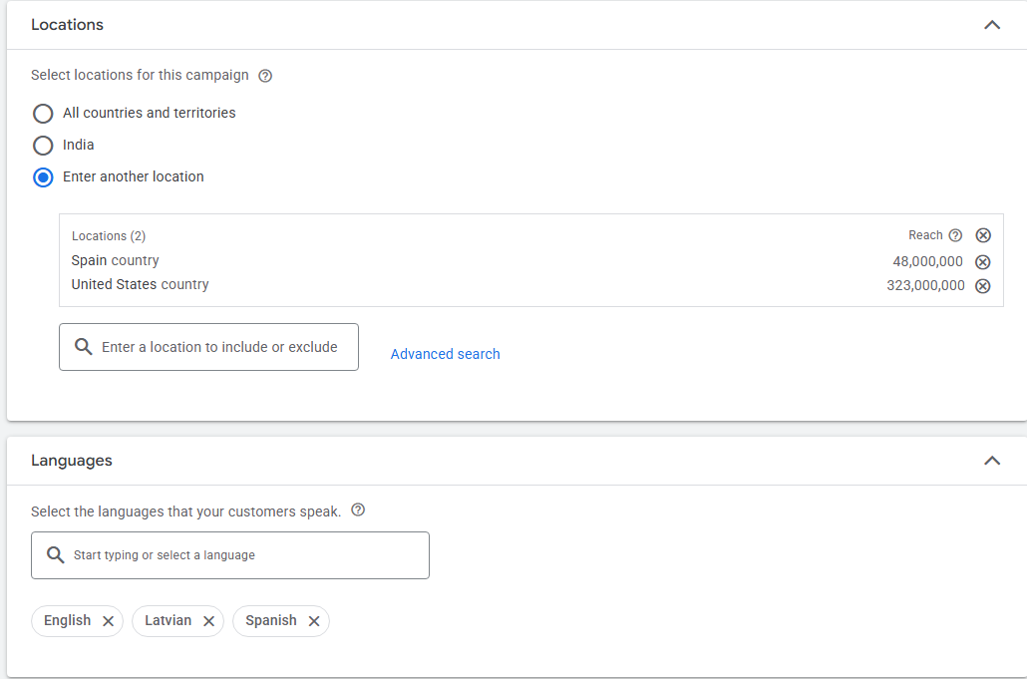Choose the "Enter another location" option
This screenshot has height=679, width=1027.
coord(43,176)
